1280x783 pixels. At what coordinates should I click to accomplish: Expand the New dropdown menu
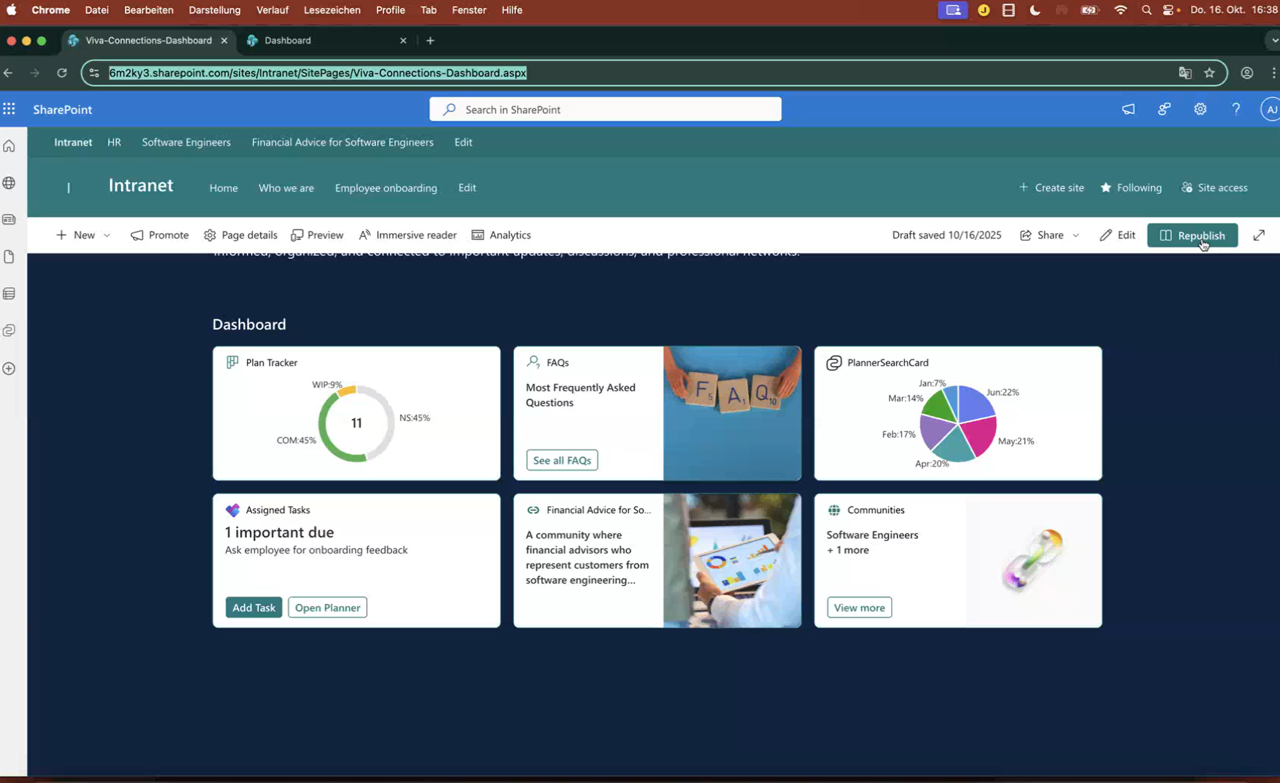pyautogui.click(x=107, y=235)
